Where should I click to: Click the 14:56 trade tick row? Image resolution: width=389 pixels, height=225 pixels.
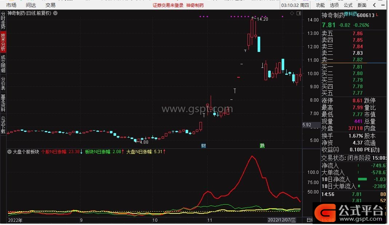click(354, 195)
